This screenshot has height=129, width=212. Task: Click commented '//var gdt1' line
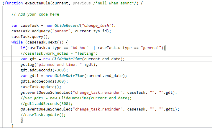tap(76, 98)
